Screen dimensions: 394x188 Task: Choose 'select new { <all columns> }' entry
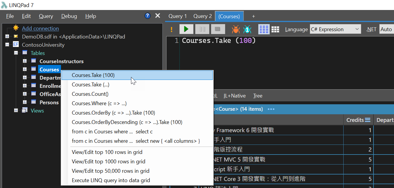[137, 141]
